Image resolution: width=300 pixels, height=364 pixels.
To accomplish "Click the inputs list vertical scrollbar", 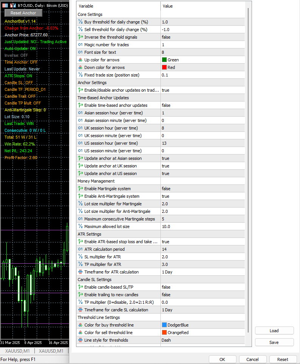I will pos(248,170).
